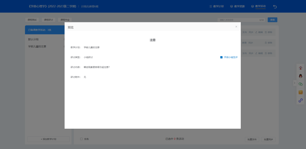Image resolution: width=306 pixels, height=149 pixels.
Task: Click the WeChat icon in sidebar
Action: (x=301, y=84)
